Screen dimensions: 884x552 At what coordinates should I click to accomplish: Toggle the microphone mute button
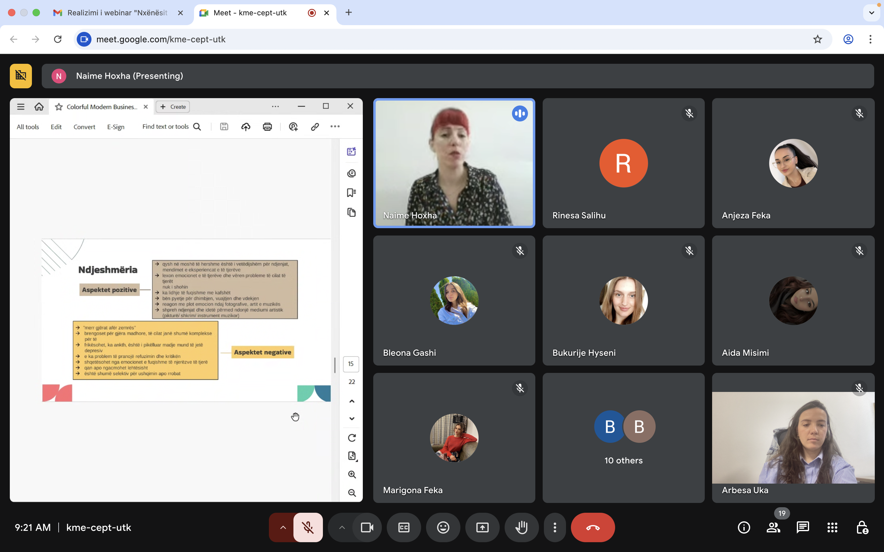point(308,527)
